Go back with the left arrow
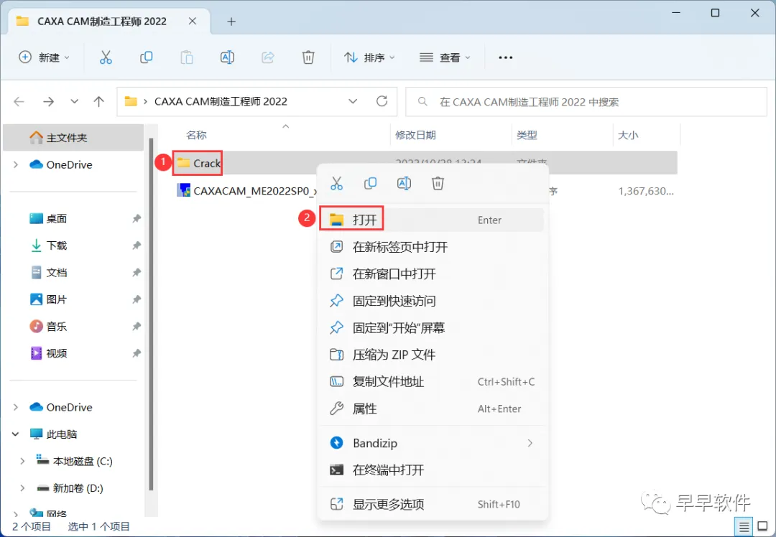This screenshot has width=776, height=537. (19, 102)
